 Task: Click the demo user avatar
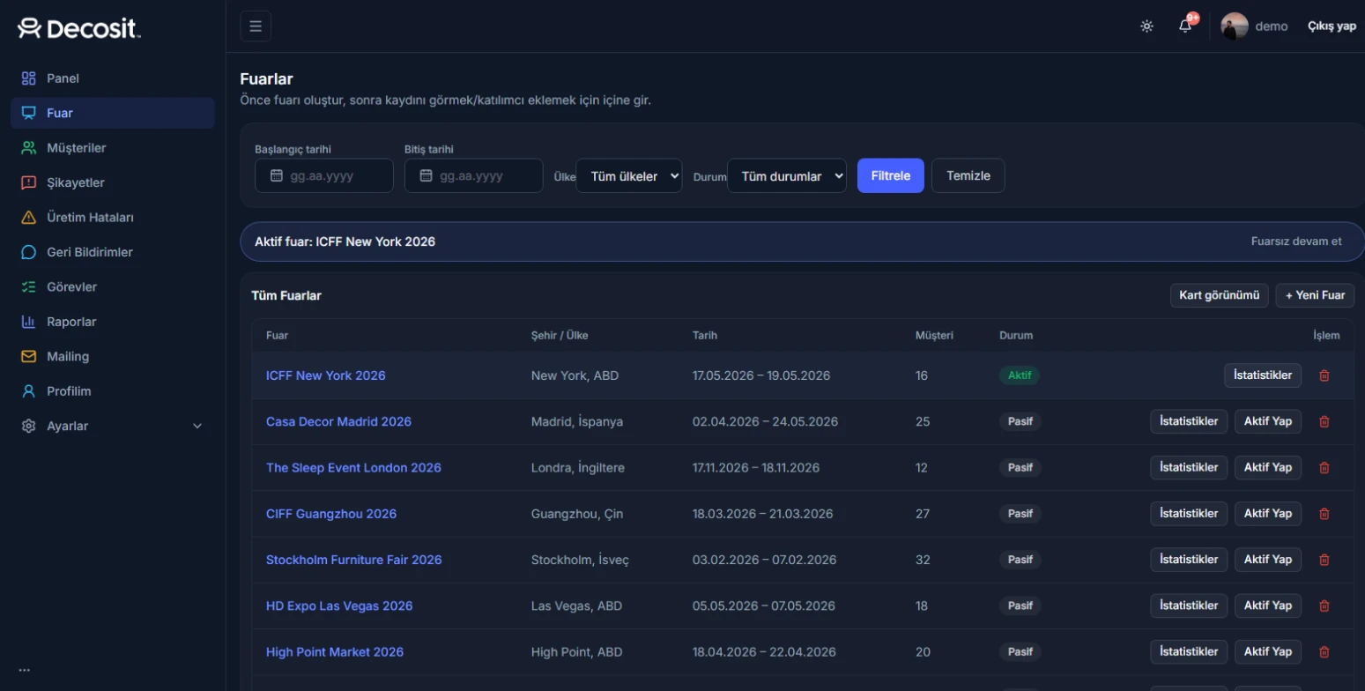click(x=1235, y=26)
